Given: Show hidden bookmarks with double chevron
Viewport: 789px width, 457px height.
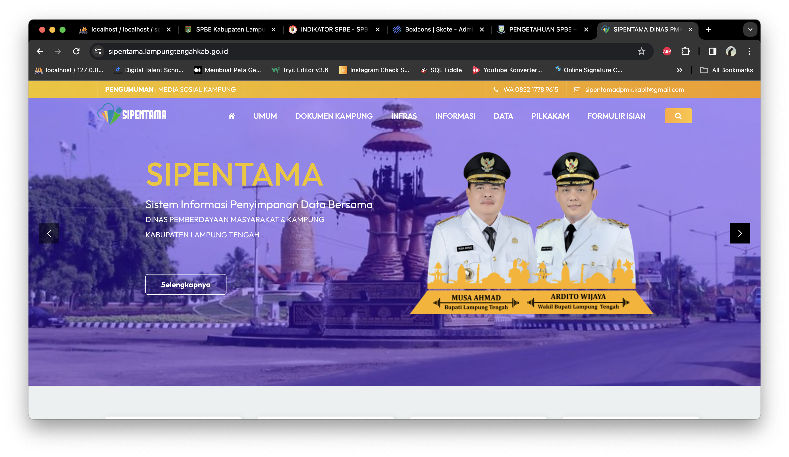Looking at the screenshot, I should click(x=679, y=70).
